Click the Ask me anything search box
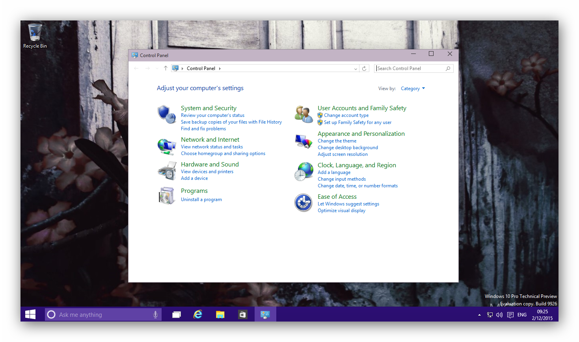This screenshot has width=579, height=342. pos(103,314)
